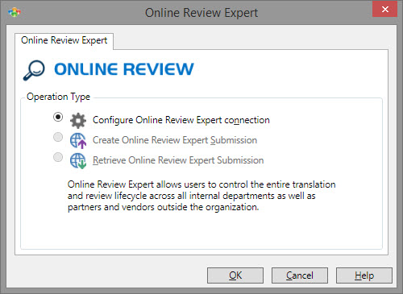The image size is (403, 294).
Task: Click the description paragraph about translation lifecycle
Action: [x=201, y=196]
